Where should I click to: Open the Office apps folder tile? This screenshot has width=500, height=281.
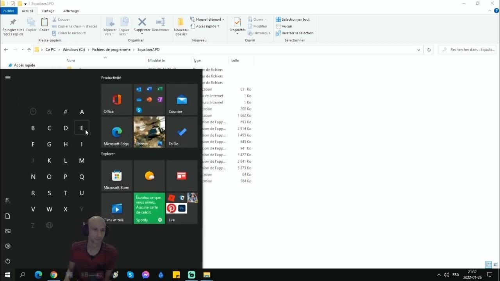click(149, 100)
